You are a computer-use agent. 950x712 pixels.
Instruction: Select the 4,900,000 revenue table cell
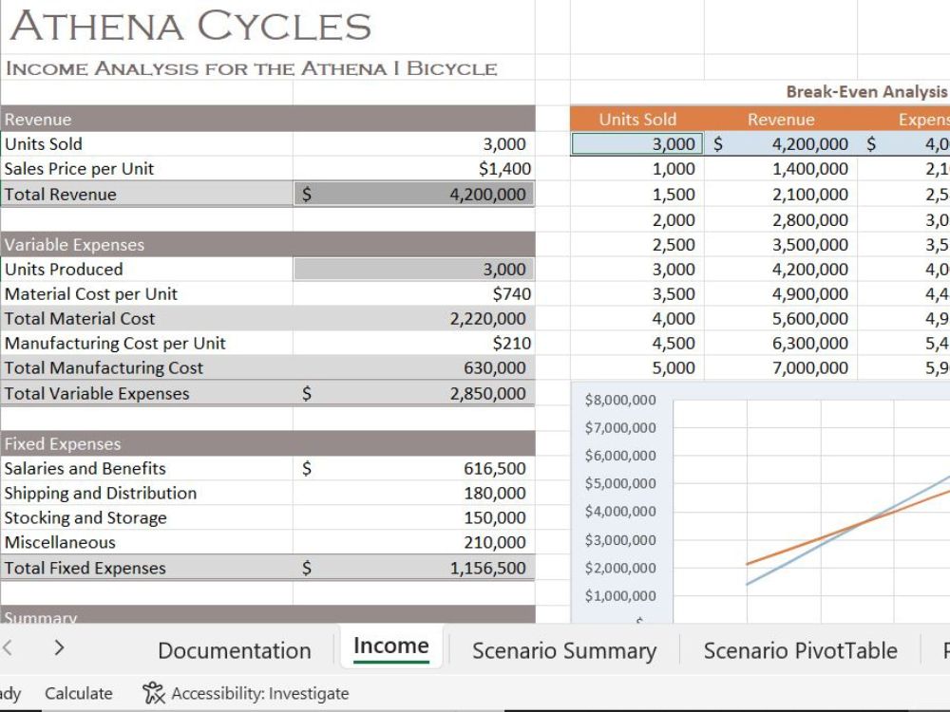click(x=781, y=293)
